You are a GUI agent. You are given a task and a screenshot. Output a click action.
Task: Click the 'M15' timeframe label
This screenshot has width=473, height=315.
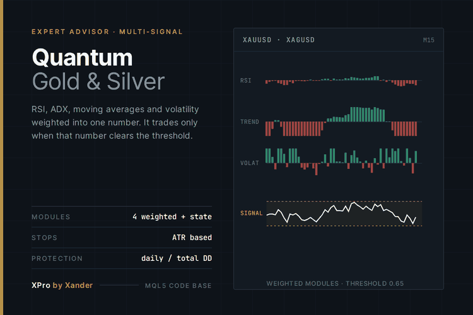[429, 40]
